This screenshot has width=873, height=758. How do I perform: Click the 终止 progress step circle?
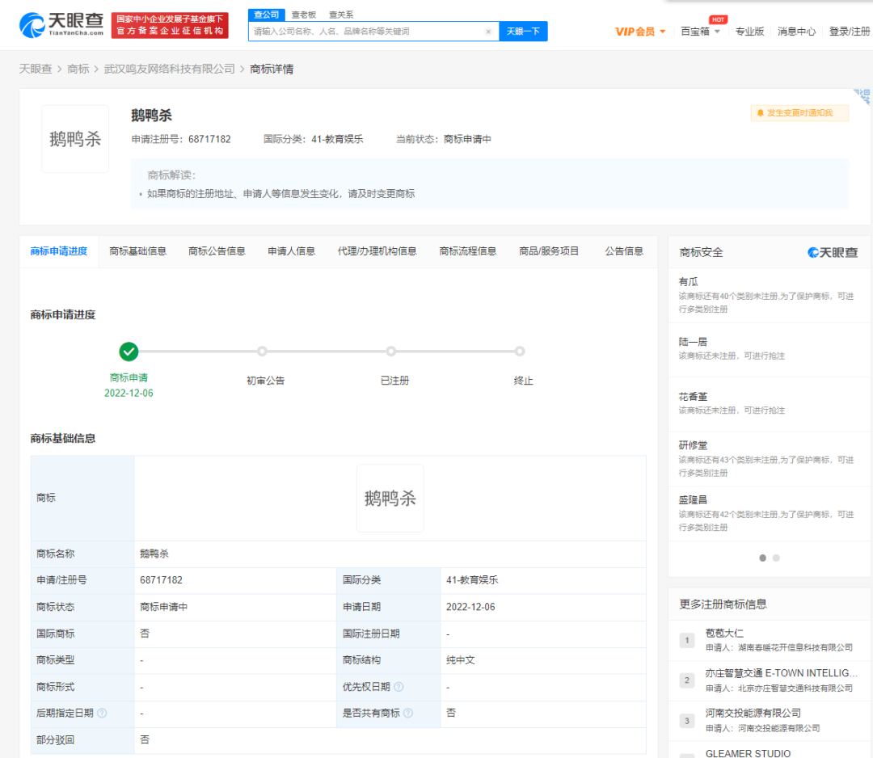click(520, 352)
